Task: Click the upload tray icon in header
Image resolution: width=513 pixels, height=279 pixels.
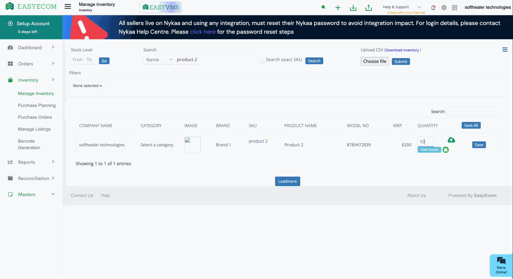Action: [x=368, y=7]
